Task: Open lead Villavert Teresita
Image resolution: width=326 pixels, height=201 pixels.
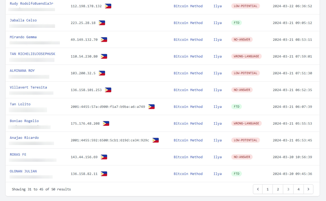Action: 28,87
